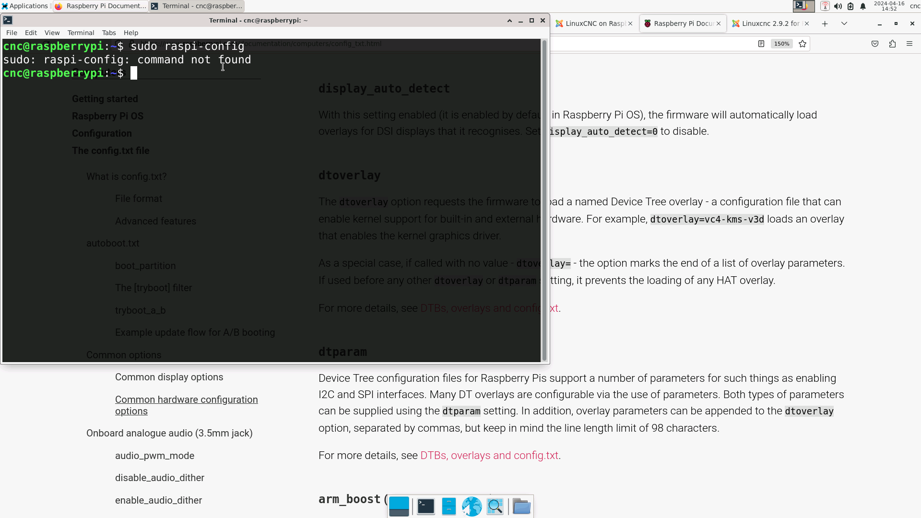Open Application Finder magnifier dock icon

tap(495, 506)
